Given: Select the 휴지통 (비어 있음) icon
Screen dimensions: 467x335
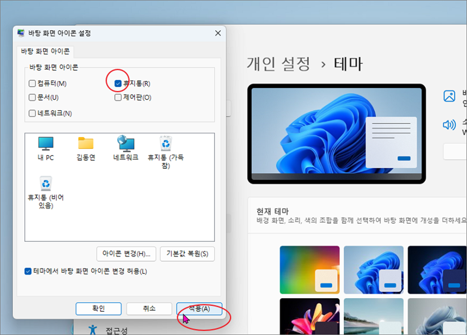Looking at the screenshot, I should click(46, 192).
